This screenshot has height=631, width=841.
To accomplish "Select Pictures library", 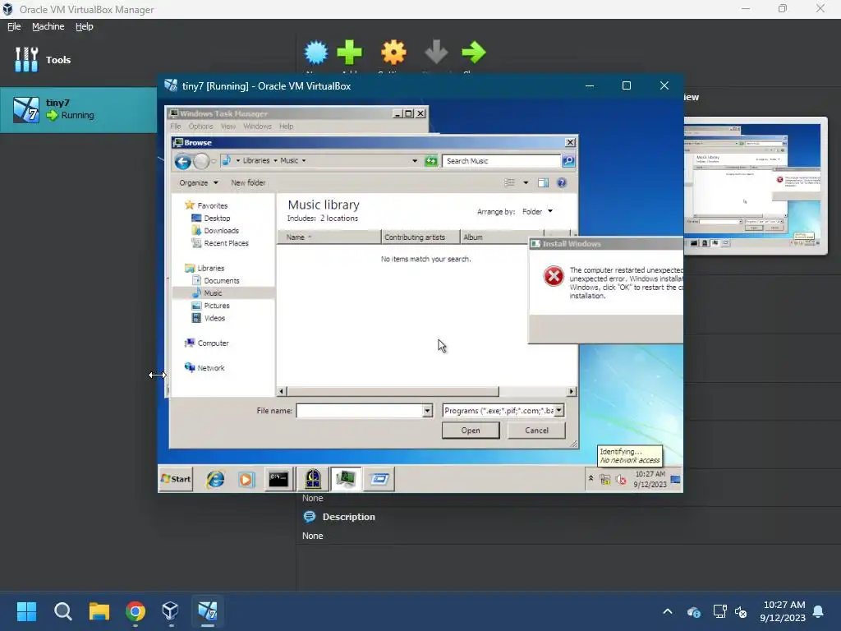I will 211,306.
